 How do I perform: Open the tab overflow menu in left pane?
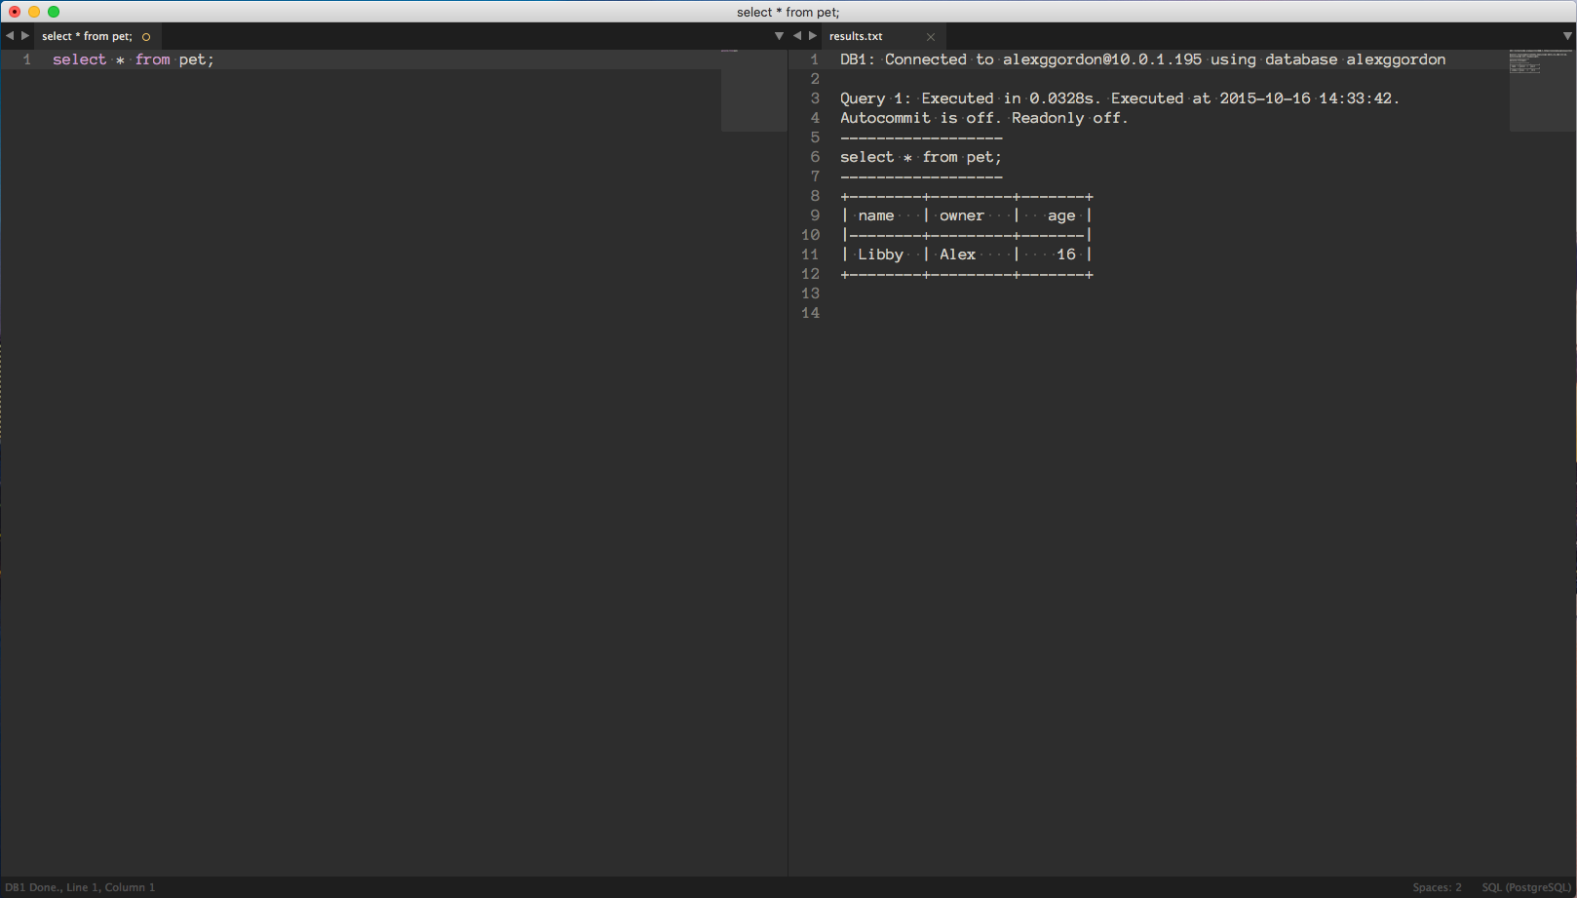[x=778, y=34]
